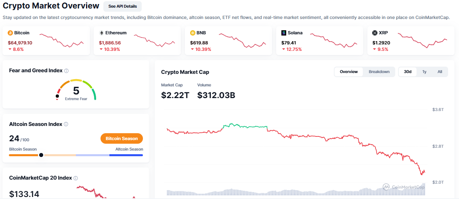Open Altcoin Season Index info icon
The image size is (459, 199).
(66, 124)
